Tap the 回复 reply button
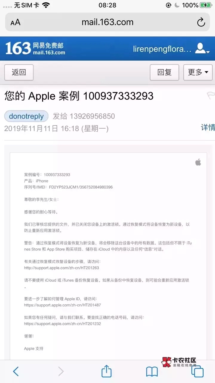 pyautogui.click(x=164, y=72)
